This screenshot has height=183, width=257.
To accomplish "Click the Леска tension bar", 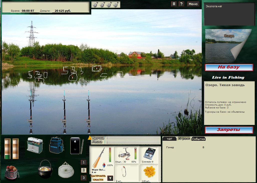I will (x=133, y=142).
